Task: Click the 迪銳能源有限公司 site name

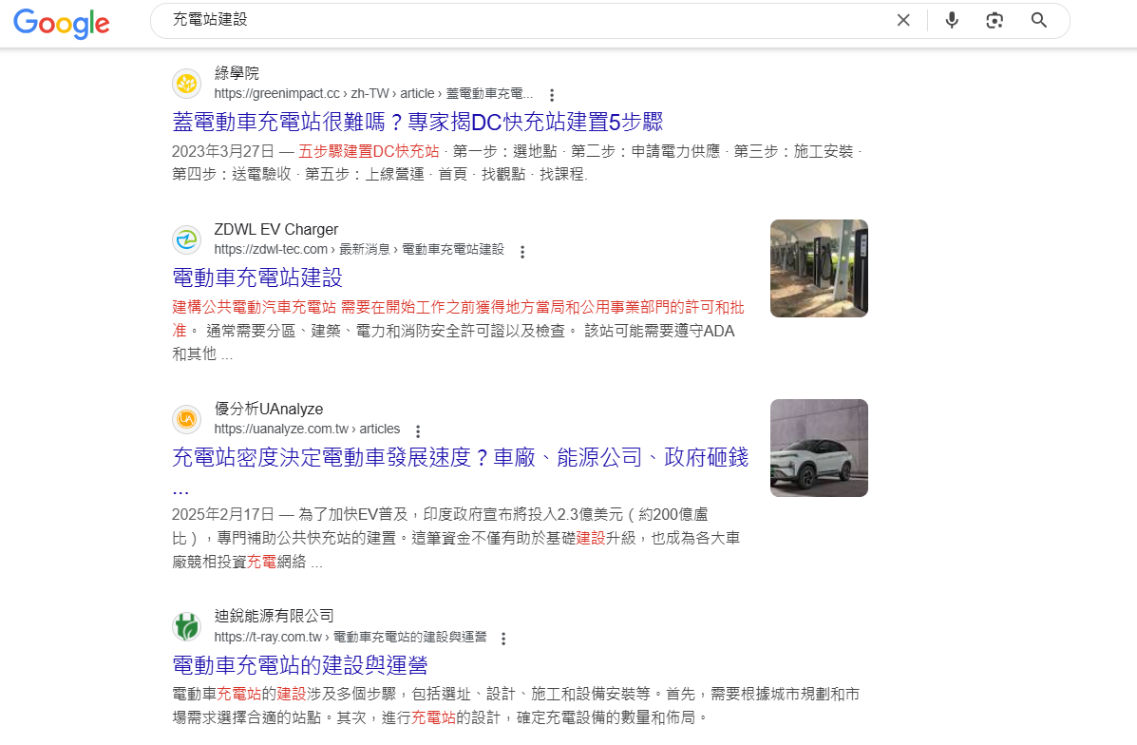Action: pyautogui.click(x=275, y=616)
